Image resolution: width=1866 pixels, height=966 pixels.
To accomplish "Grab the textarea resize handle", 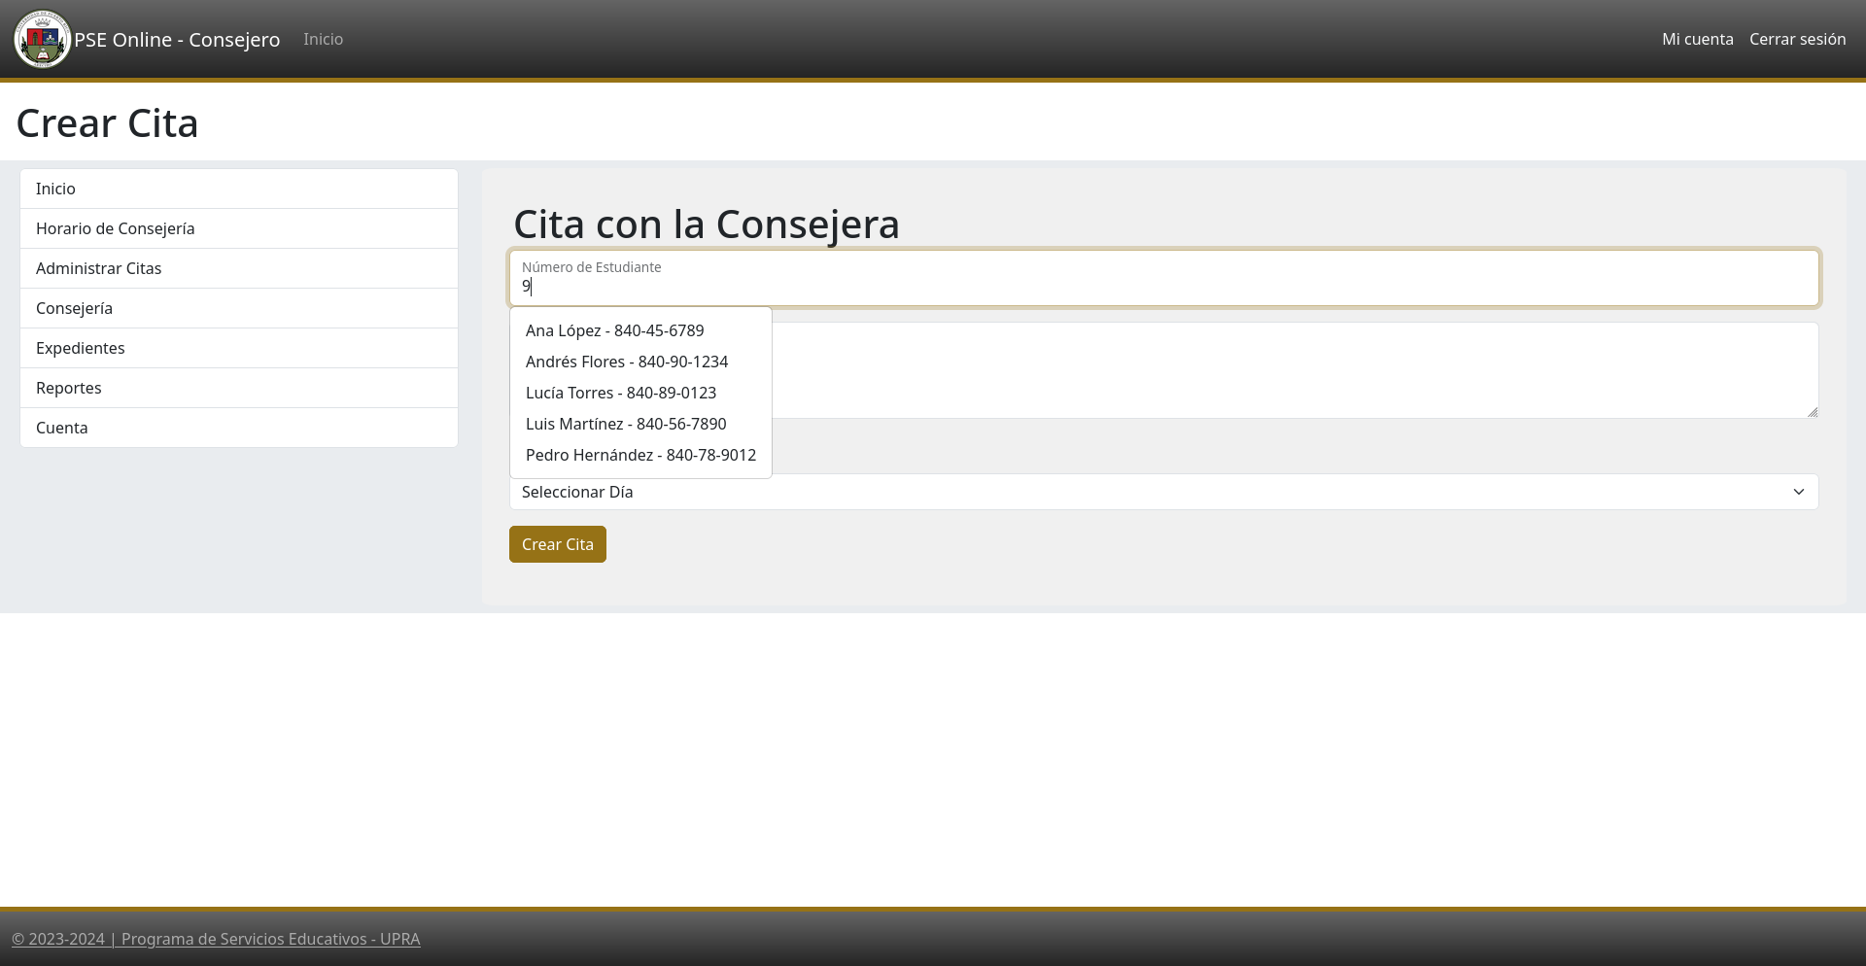I will (x=1812, y=412).
